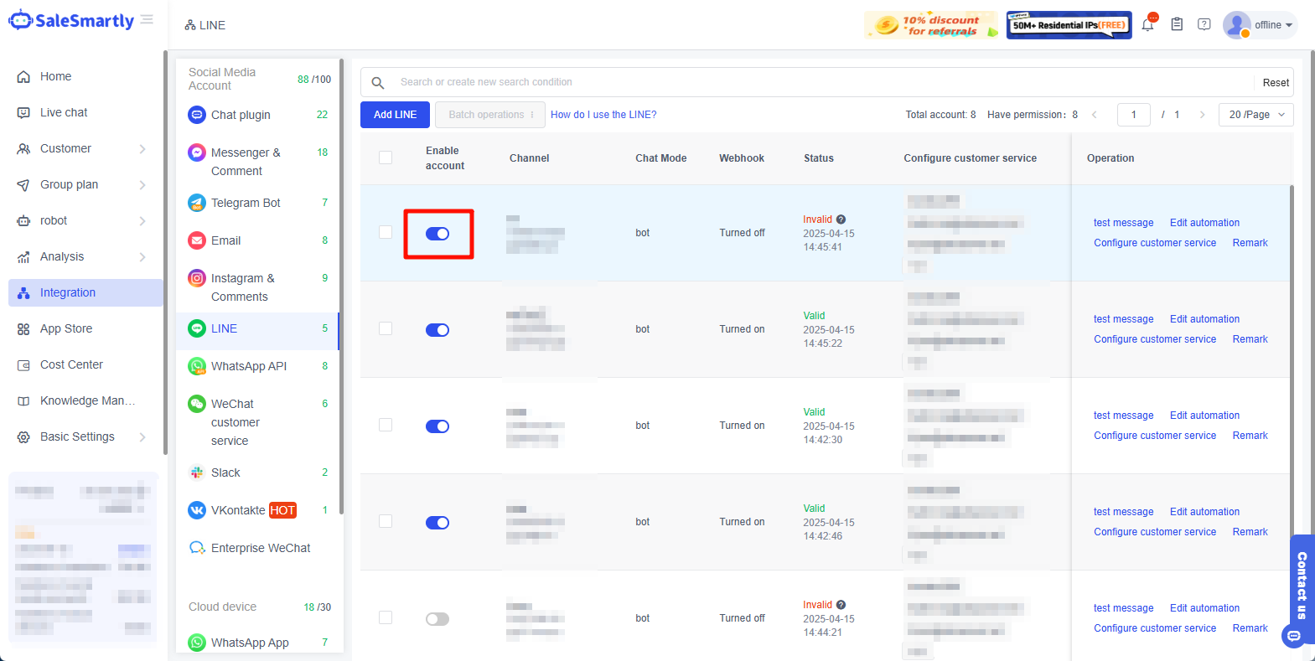The width and height of the screenshot is (1315, 661).
Task: Open the offline status dropdown
Action: (1272, 25)
